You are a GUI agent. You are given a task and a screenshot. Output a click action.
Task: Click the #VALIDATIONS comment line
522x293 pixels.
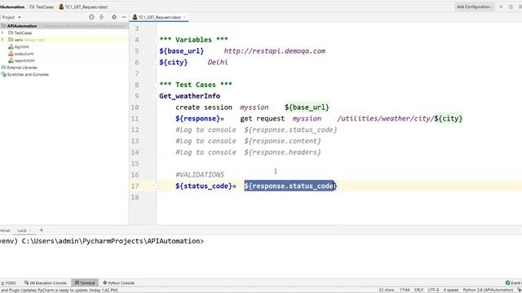click(x=200, y=175)
